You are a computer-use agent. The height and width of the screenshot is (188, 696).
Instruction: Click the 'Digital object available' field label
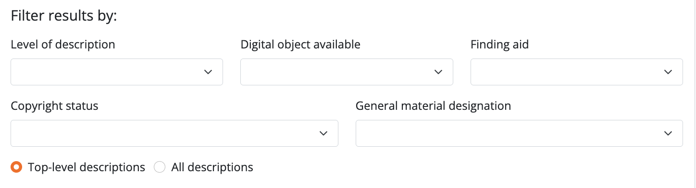[300, 45]
